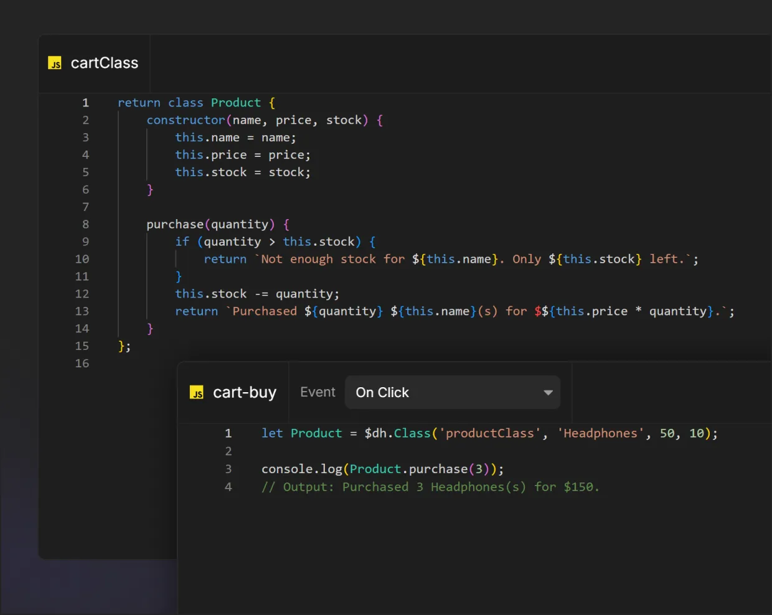Click the 'Event' label
The width and height of the screenshot is (772, 615).
point(318,392)
